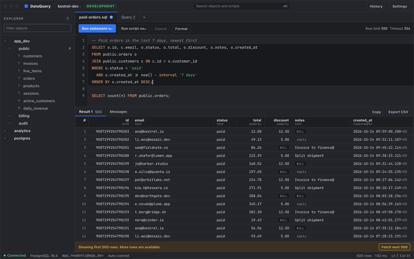
Task: Click the view icon beside active_customers
Action: point(19,101)
